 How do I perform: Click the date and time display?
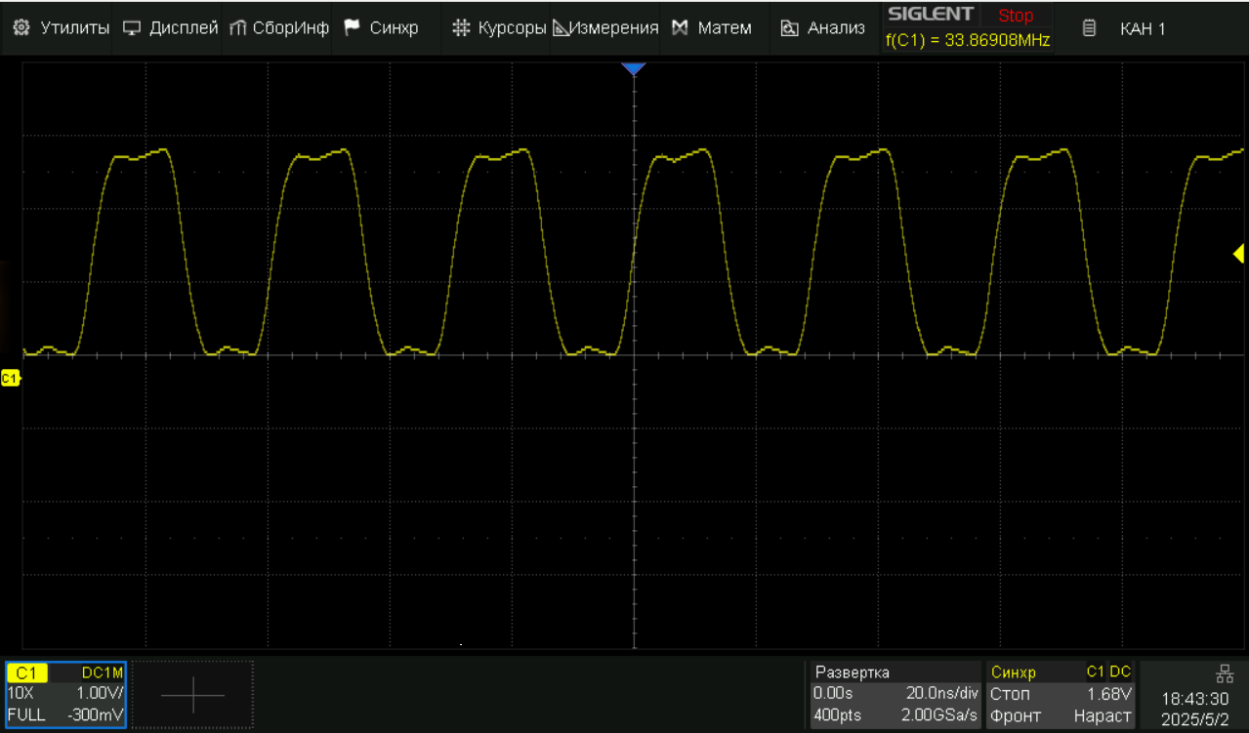tap(1195, 708)
